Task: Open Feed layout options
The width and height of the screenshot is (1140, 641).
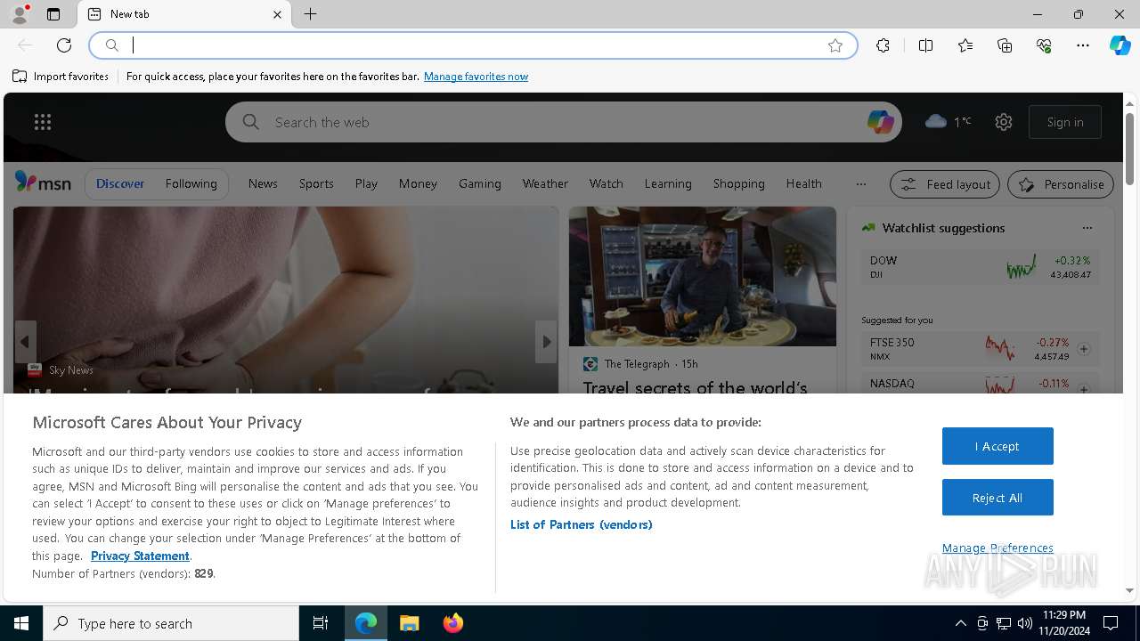Action: point(945,184)
